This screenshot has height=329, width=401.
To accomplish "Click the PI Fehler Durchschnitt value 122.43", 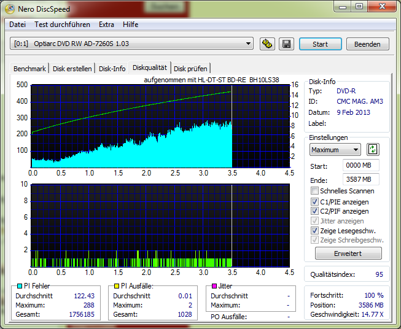I will [x=84, y=296].
